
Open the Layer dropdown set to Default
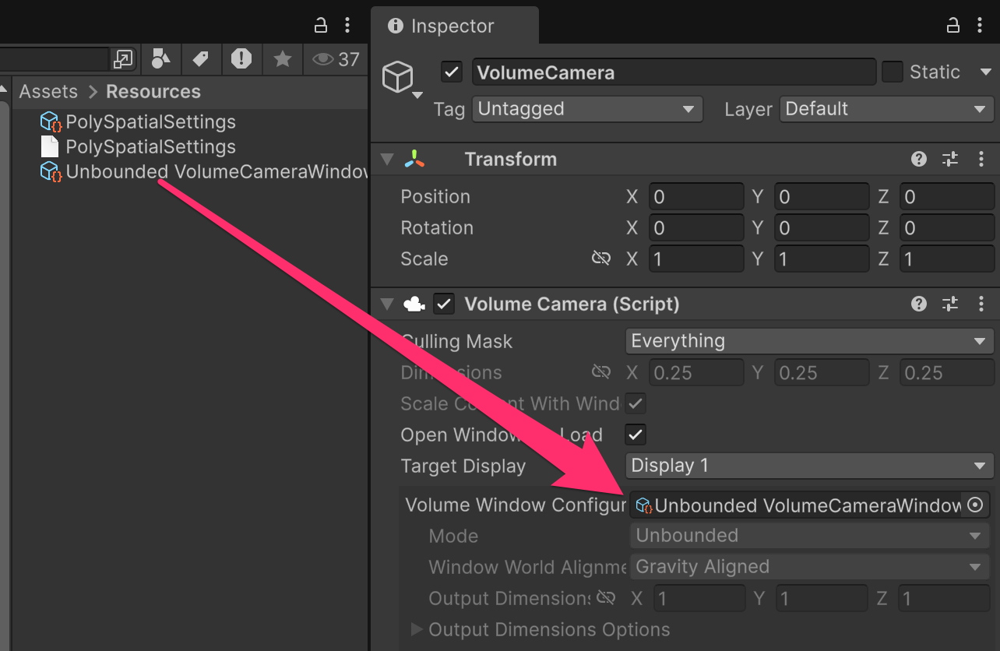click(887, 109)
